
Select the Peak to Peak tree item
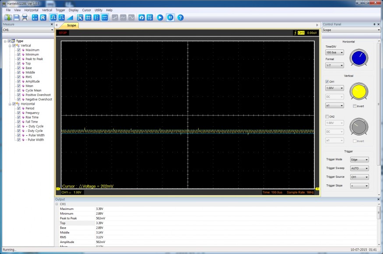[34, 59]
